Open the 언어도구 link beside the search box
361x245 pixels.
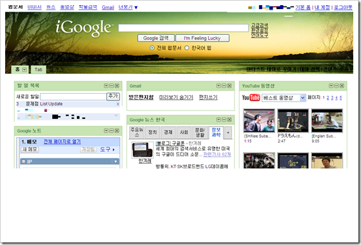[x=260, y=36]
